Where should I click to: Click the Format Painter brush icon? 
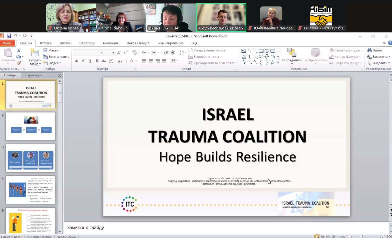click(19, 63)
